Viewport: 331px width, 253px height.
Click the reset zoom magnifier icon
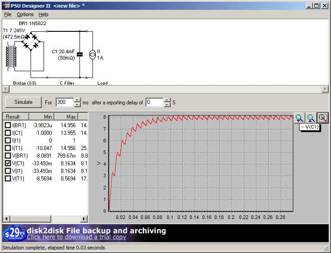(x=322, y=118)
